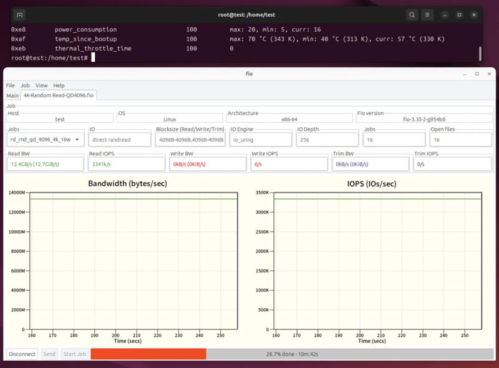The height and width of the screenshot is (368, 499).
Task: Click the Jobs count field 16
Action: click(394, 140)
